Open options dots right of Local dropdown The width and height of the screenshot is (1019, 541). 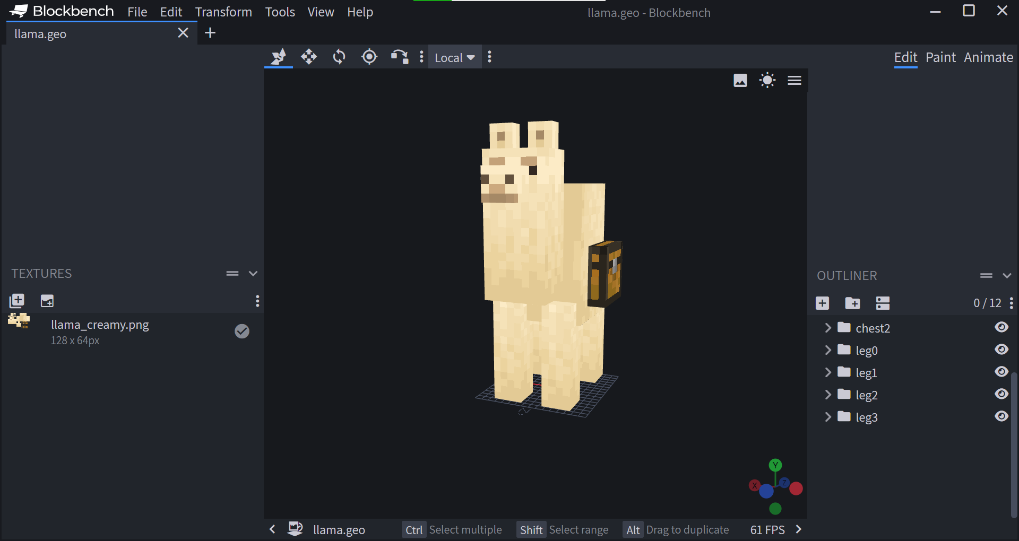[x=489, y=57]
